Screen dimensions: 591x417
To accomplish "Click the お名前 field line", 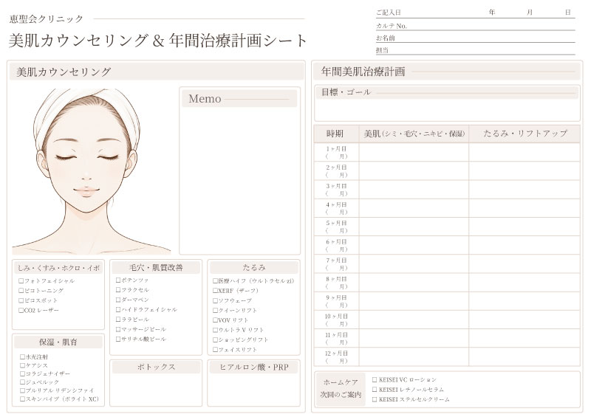I will click(x=475, y=38).
